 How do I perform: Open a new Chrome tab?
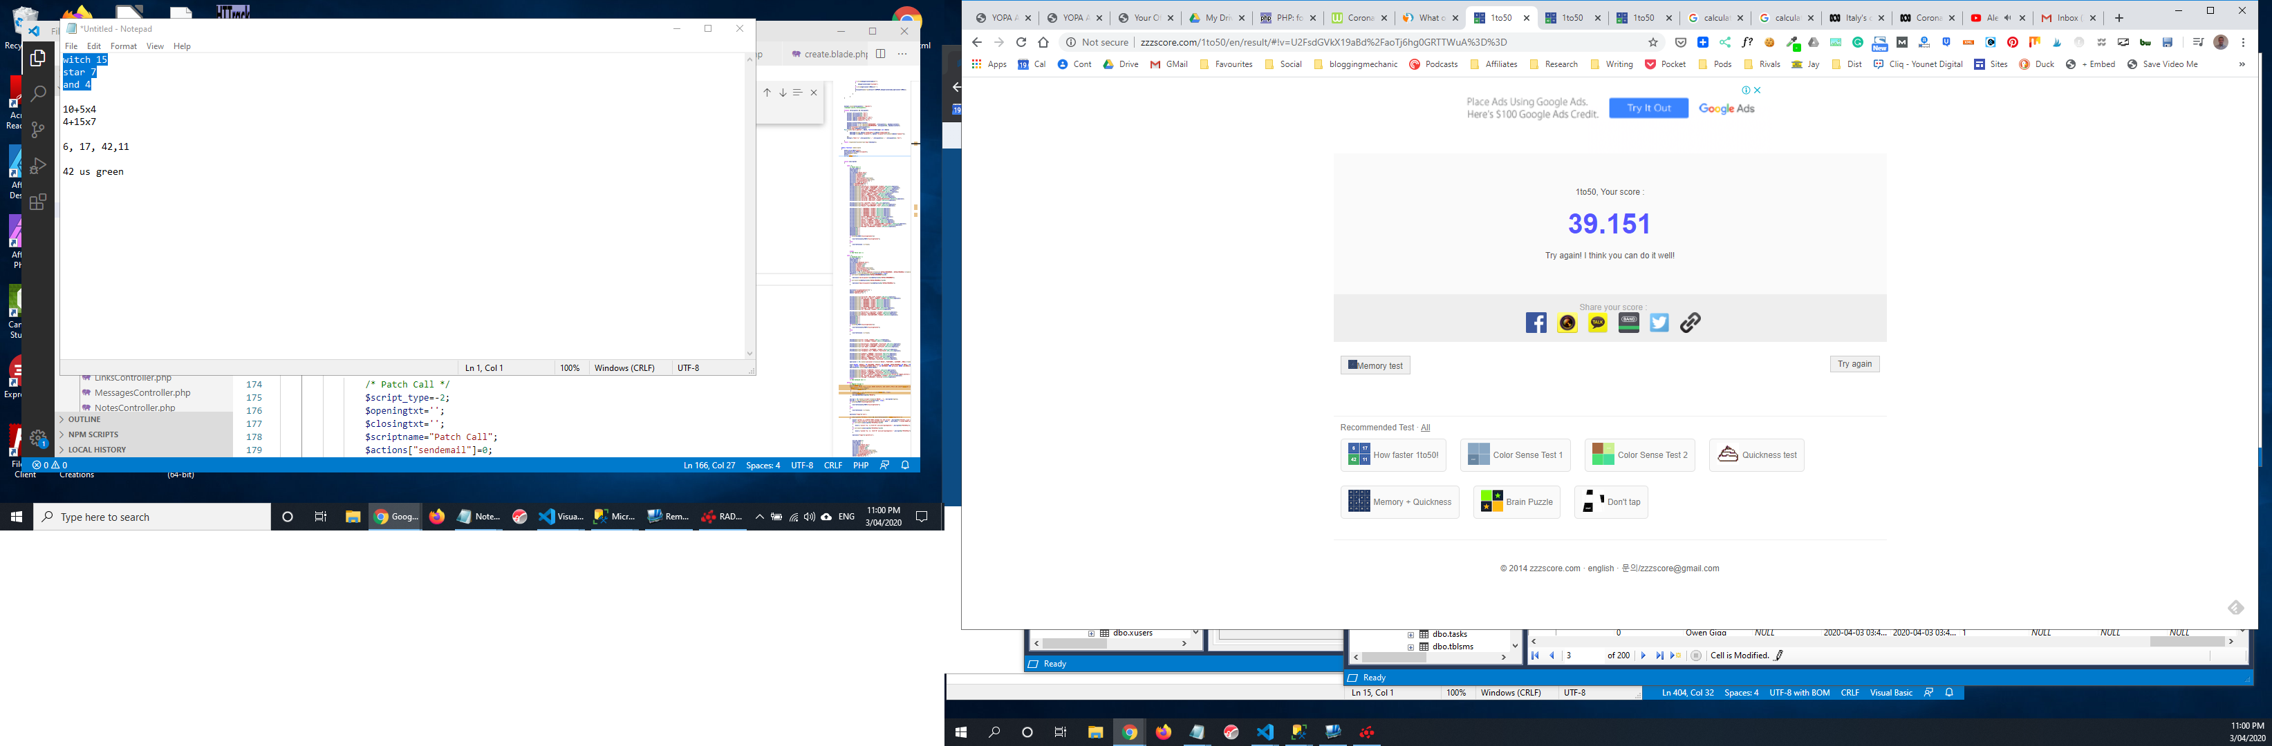2119,18
